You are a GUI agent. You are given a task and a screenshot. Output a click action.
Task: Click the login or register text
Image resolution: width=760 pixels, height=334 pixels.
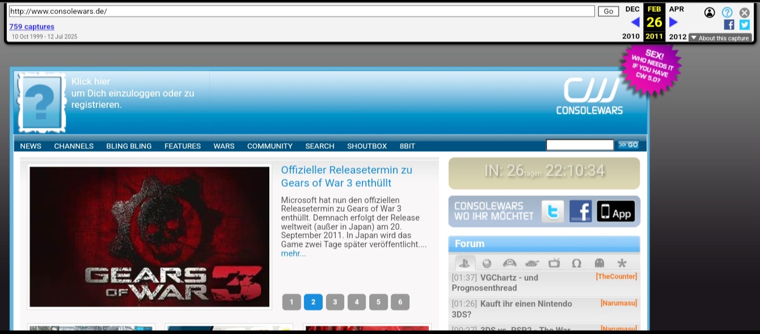133,93
